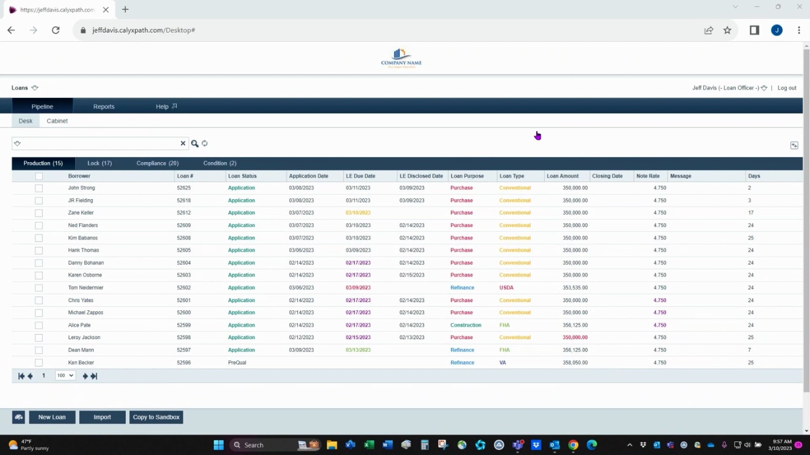The height and width of the screenshot is (455, 810).
Task: Click the dashboard icon next to New Loan
Action: pos(19,417)
